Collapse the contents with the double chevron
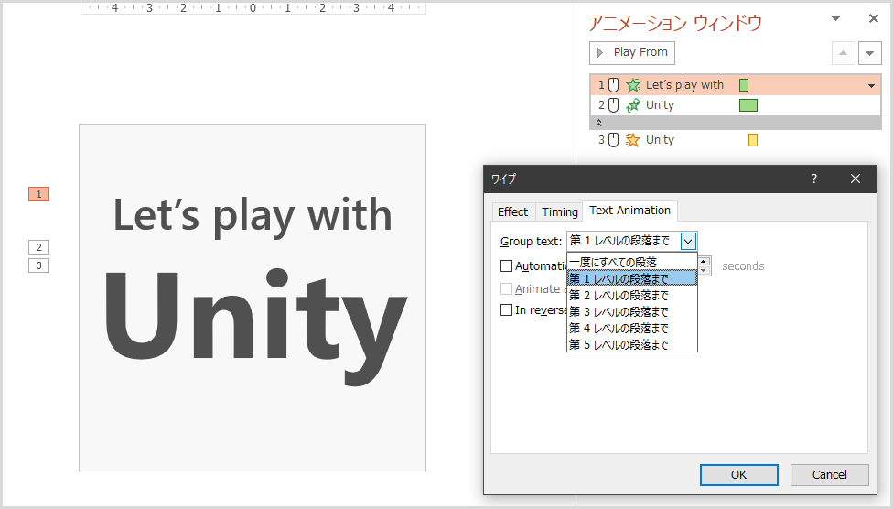893x509 pixels. click(598, 123)
